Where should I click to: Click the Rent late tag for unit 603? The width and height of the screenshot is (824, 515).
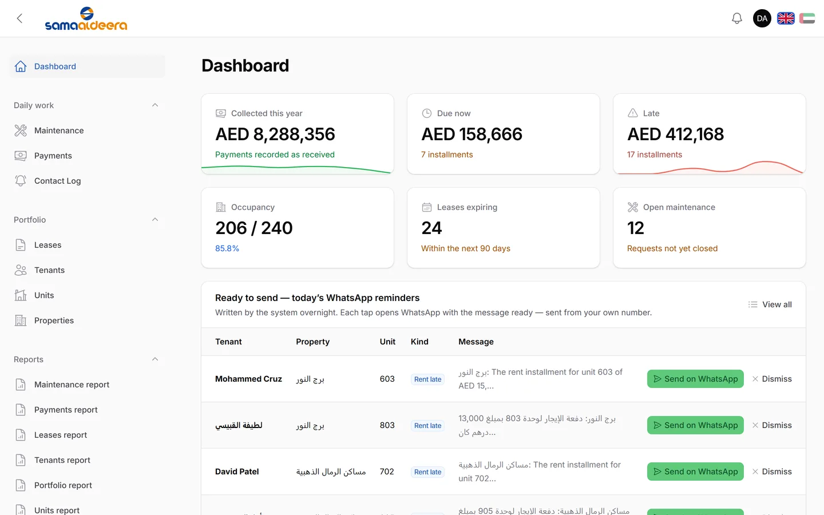click(x=427, y=379)
